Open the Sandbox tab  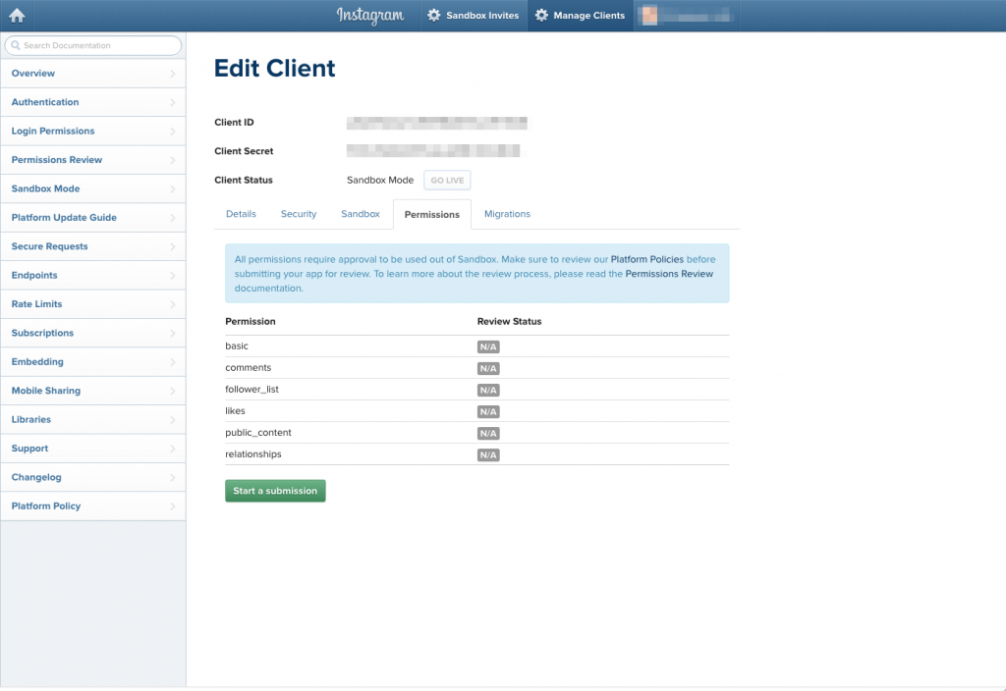[360, 214]
